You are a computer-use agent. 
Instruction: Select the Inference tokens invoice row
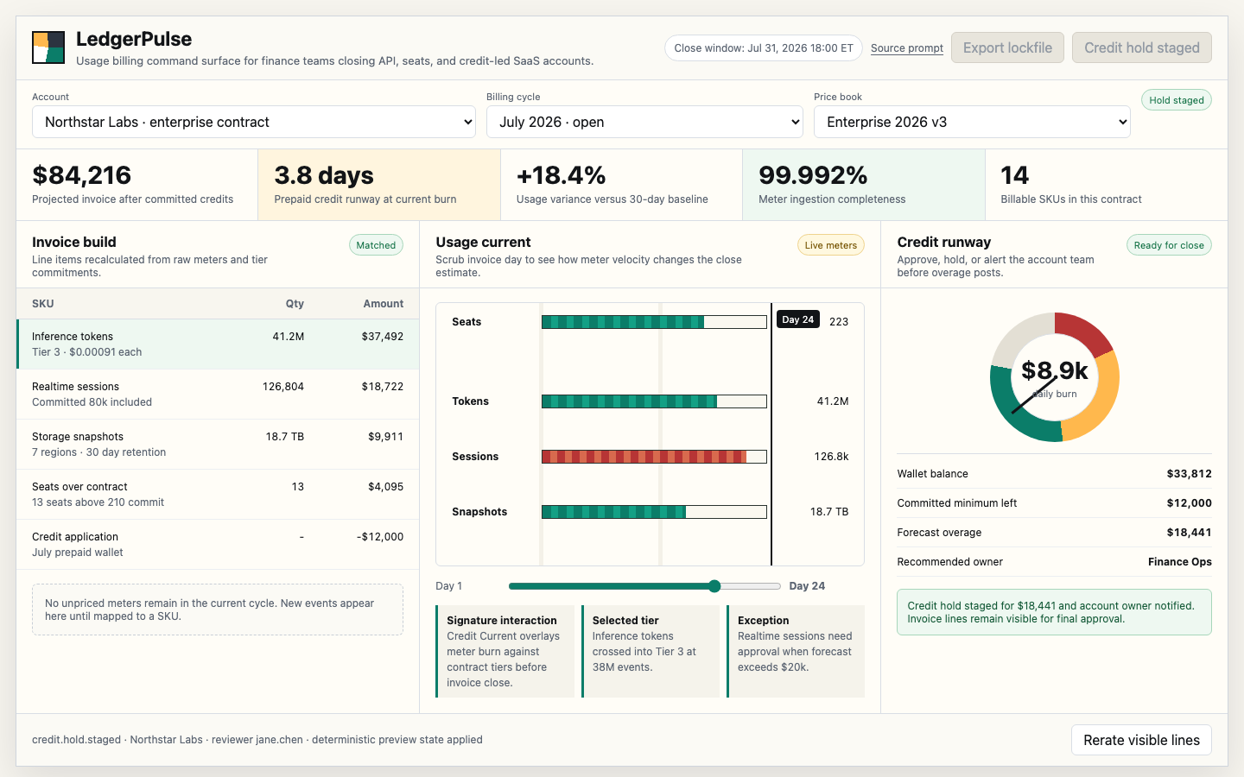point(218,344)
